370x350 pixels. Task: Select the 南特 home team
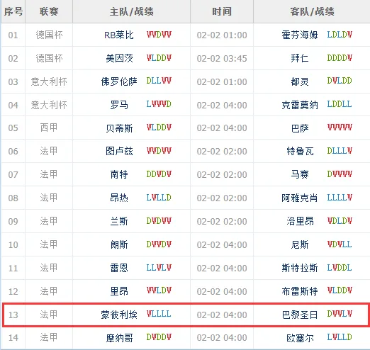click(119, 174)
